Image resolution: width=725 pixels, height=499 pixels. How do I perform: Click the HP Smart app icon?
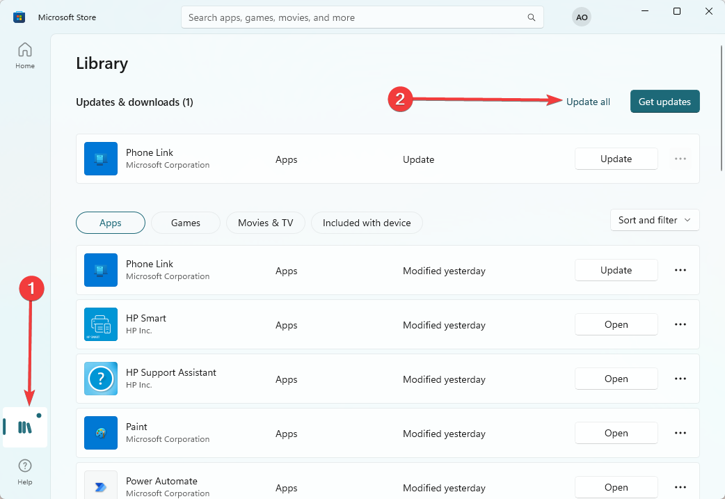[x=101, y=324]
